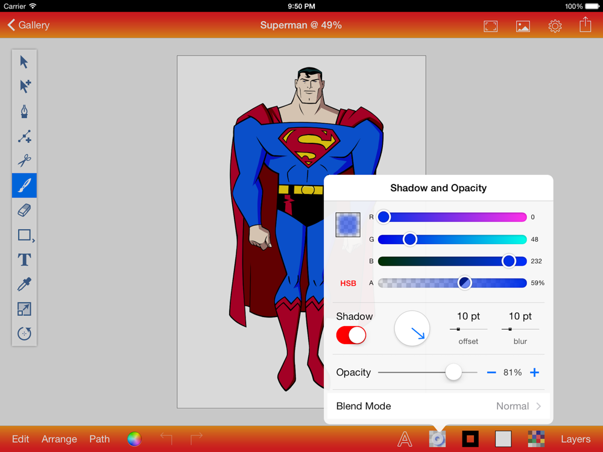Adjust the Opacity slider
Screen dimensions: 603x452
428,372
